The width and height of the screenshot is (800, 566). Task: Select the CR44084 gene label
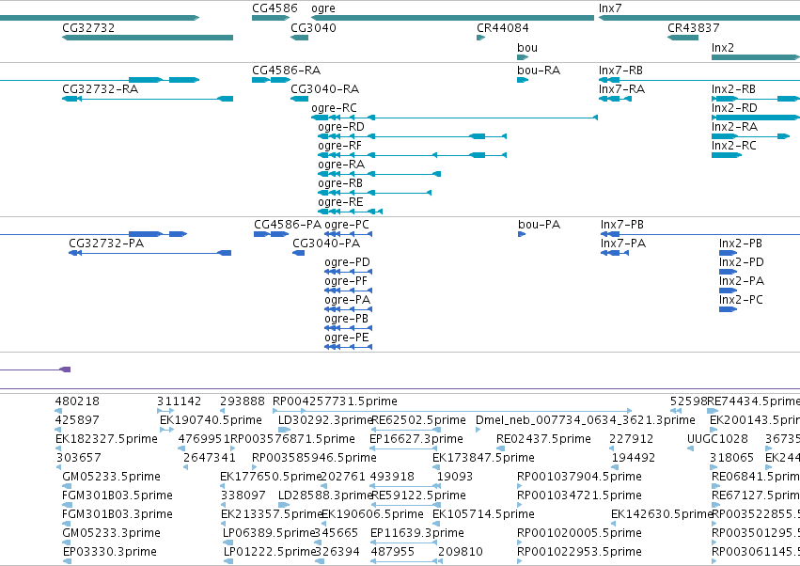503,28
